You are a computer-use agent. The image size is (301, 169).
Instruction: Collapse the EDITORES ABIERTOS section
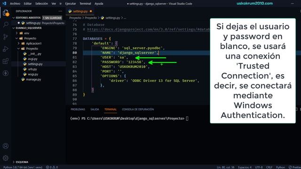pos(28,18)
